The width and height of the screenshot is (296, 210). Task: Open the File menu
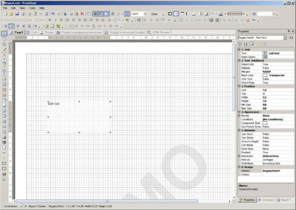pyautogui.click(x=5, y=8)
